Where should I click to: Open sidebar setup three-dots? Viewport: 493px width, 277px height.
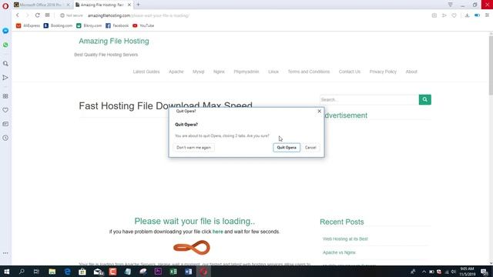point(5,253)
